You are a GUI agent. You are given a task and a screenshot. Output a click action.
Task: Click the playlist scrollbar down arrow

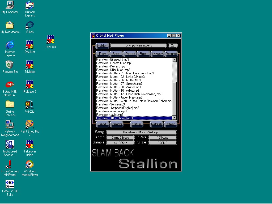coord(175,118)
